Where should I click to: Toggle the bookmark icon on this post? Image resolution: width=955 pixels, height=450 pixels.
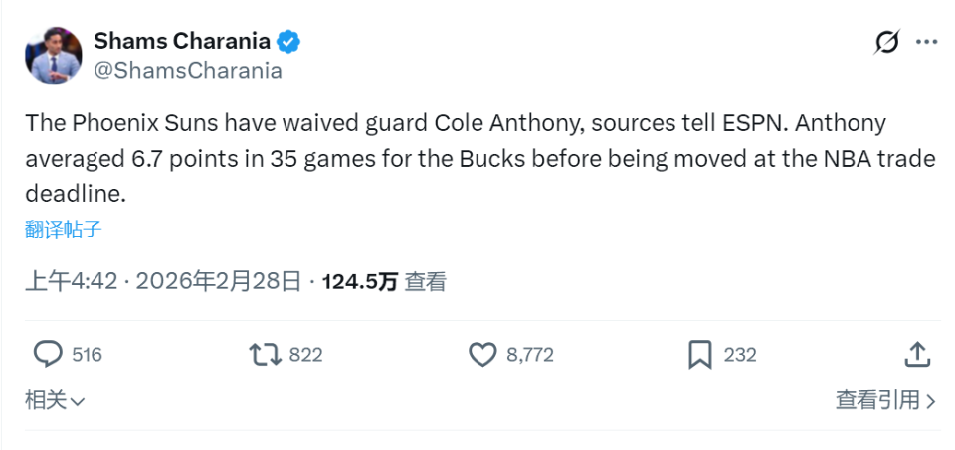pos(699,354)
